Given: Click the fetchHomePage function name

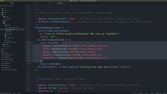Looking at the screenshot, I should pyautogui.click(x=43, y=28).
